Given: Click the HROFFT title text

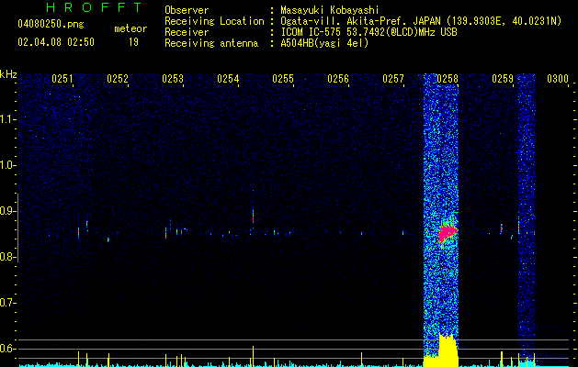Looking at the screenshot, I should tap(95, 7).
